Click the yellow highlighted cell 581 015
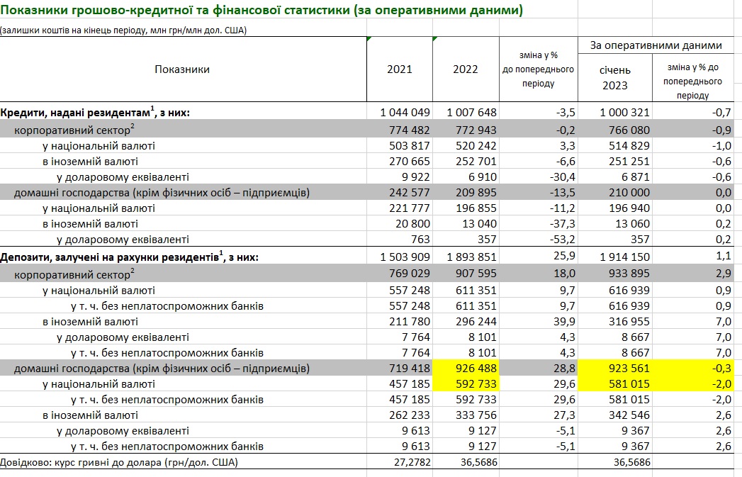The height and width of the screenshot is (477, 742). pyautogui.click(x=614, y=383)
